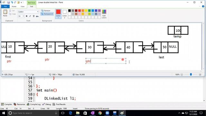Click the IDE editor scroll down arrow

point(204,101)
